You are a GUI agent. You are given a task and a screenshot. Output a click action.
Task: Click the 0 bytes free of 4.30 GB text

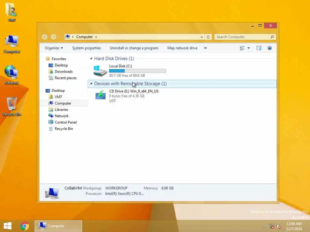point(127,96)
